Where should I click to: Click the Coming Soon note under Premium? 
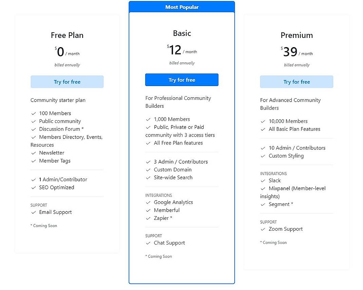tap(273, 243)
